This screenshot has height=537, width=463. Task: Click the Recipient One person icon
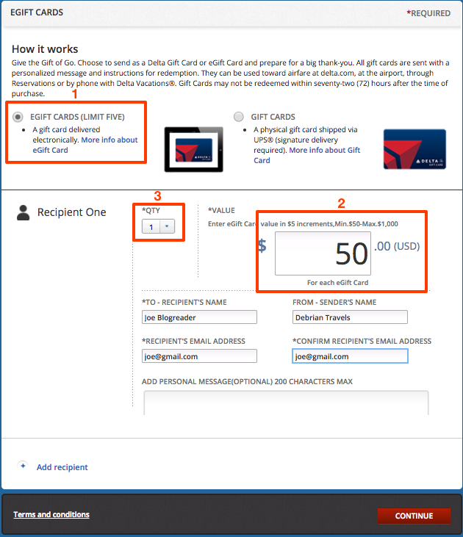[x=24, y=213]
